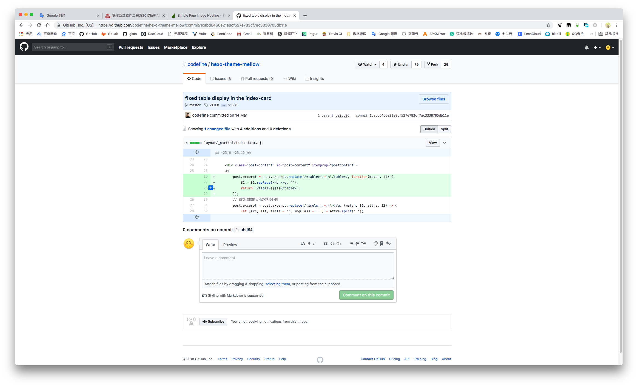Click the GitHub octocat home icon
The width and height of the screenshot is (638, 387).
click(24, 47)
